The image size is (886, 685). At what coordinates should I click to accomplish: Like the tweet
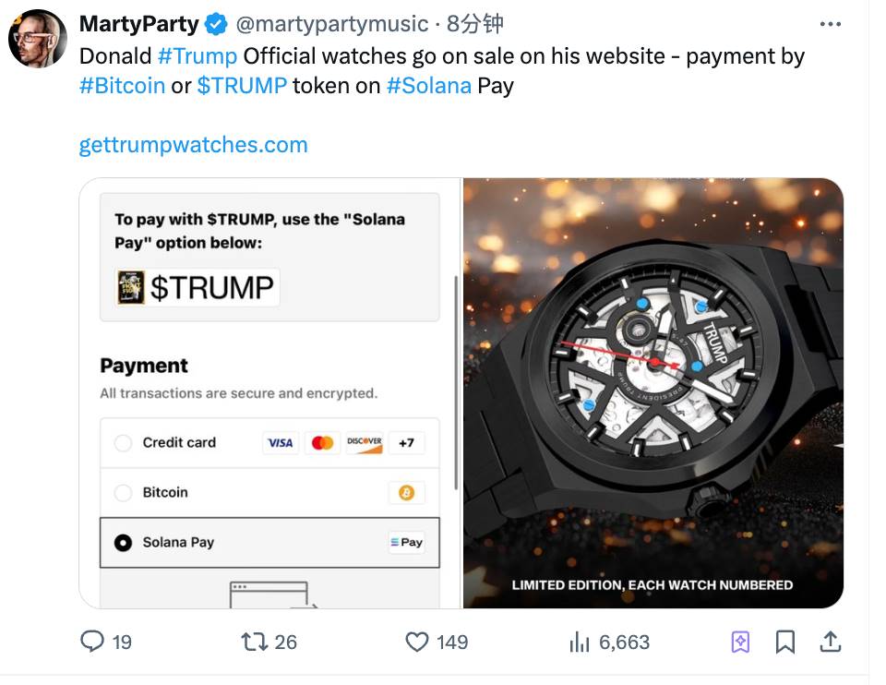tap(418, 641)
